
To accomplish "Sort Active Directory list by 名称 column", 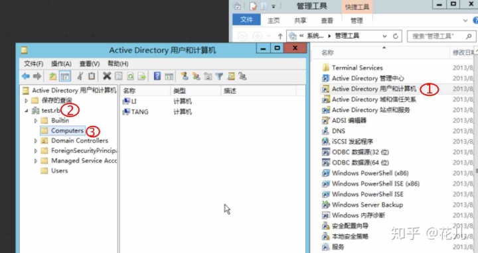I will 145,91.
